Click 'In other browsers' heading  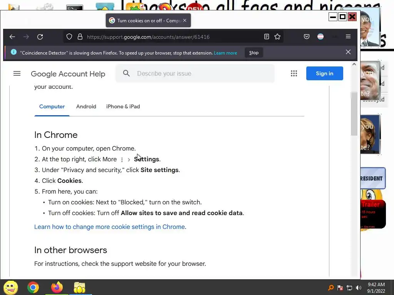pos(71,250)
